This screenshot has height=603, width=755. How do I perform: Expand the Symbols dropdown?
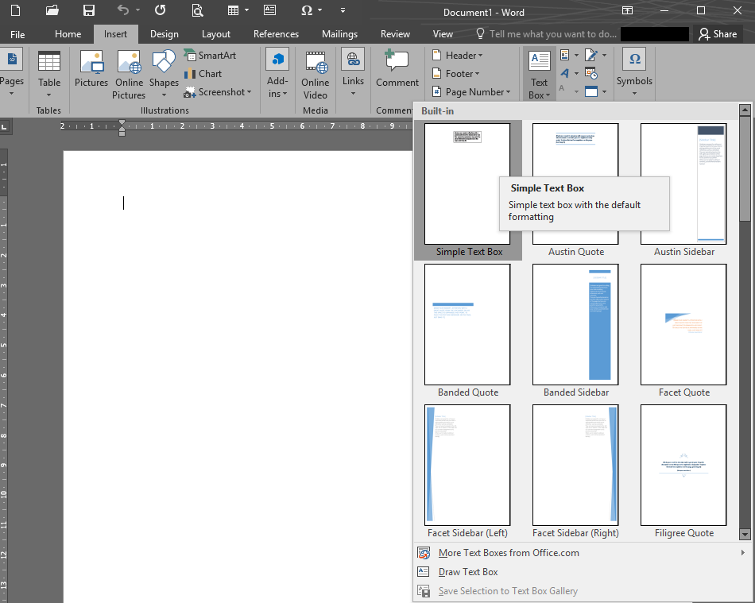point(634,73)
